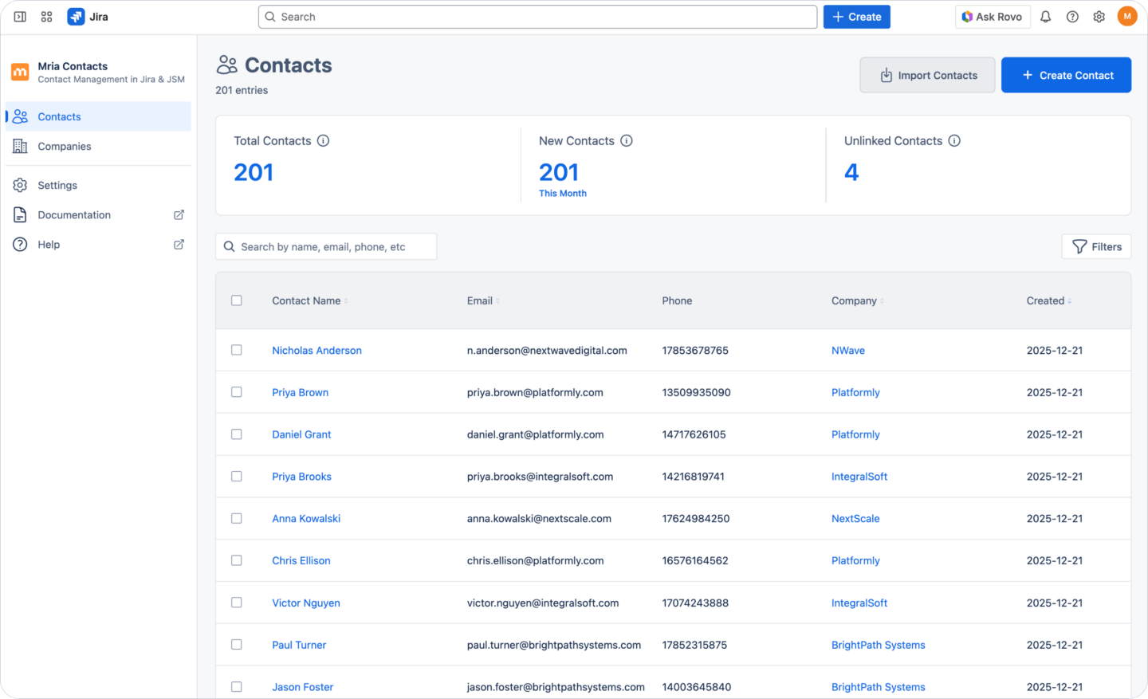Open the Companies section in sidebar
Image resolution: width=1148 pixels, height=699 pixels.
[64, 146]
